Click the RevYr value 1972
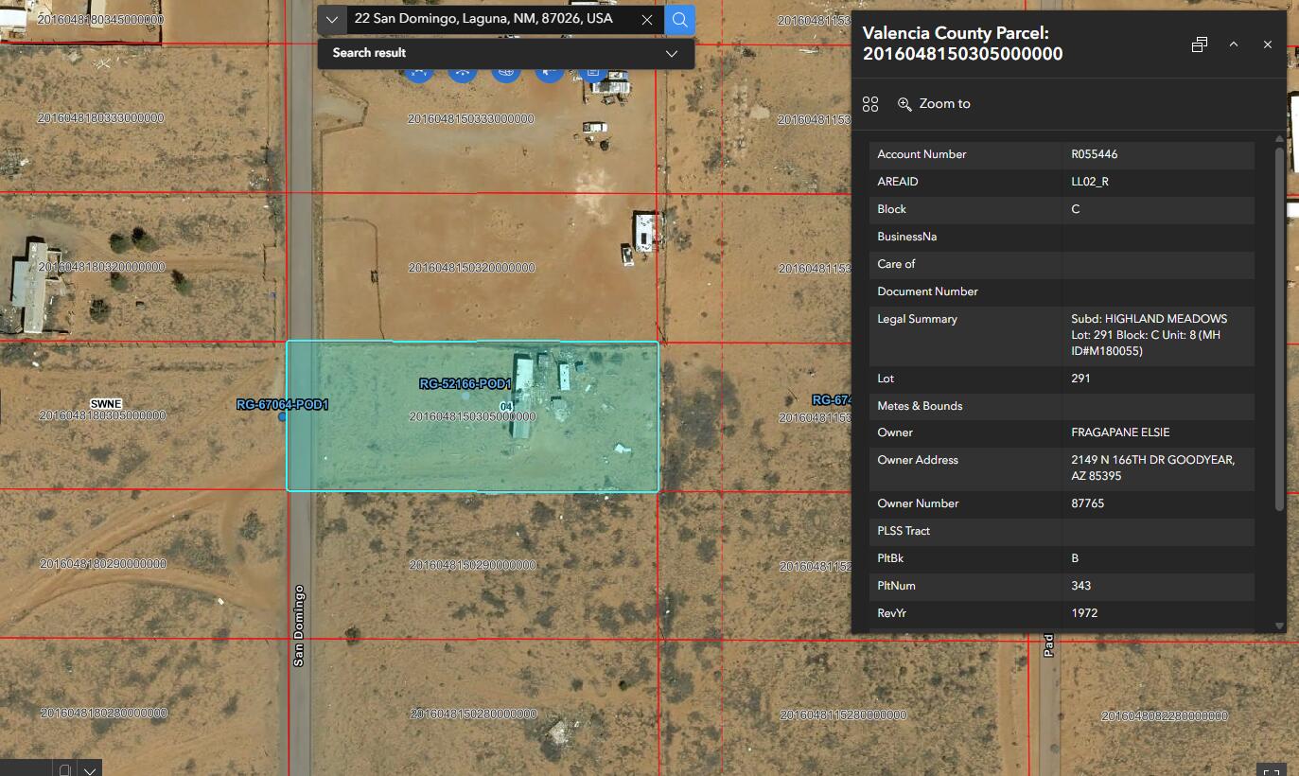This screenshot has height=776, width=1299. point(1084,613)
